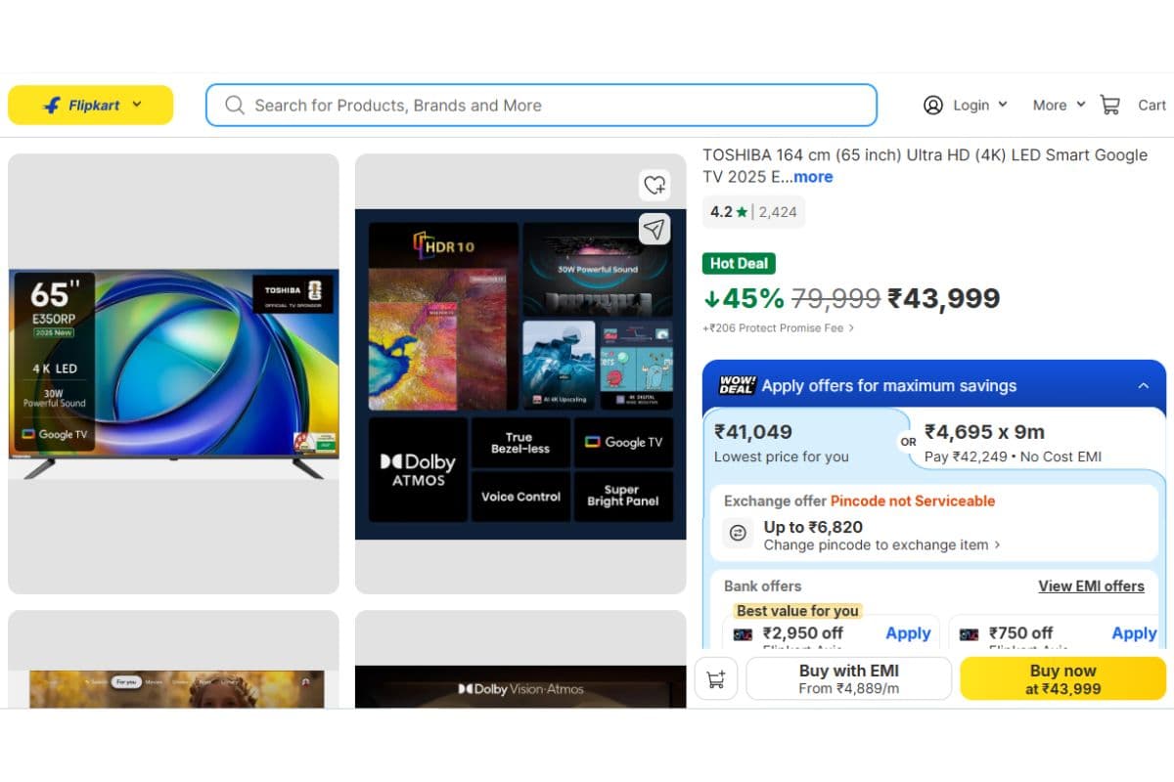Click the wishlist heart icon
The image size is (1174, 782).
tap(655, 185)
